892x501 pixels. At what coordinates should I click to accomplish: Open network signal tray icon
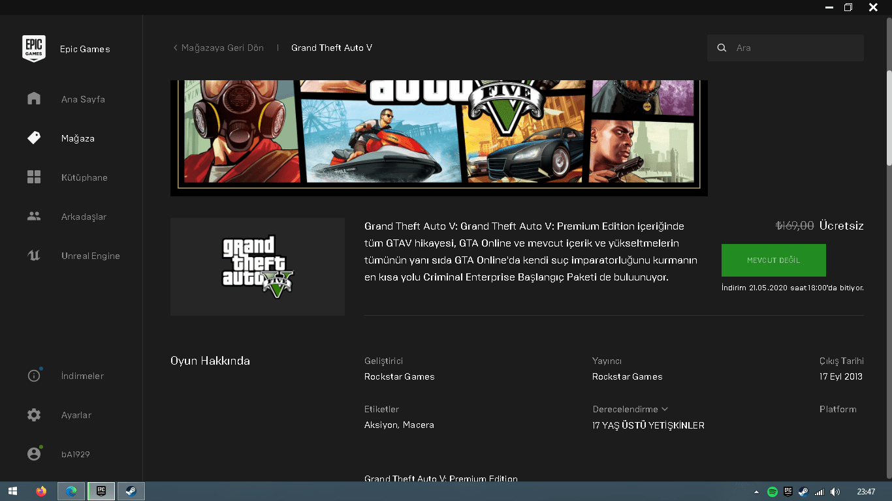tap(820, 492)
